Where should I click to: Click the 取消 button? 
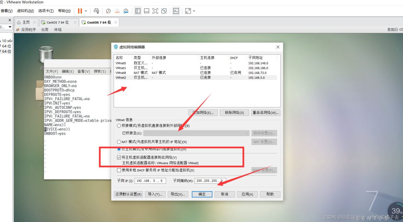pos(224,194)
